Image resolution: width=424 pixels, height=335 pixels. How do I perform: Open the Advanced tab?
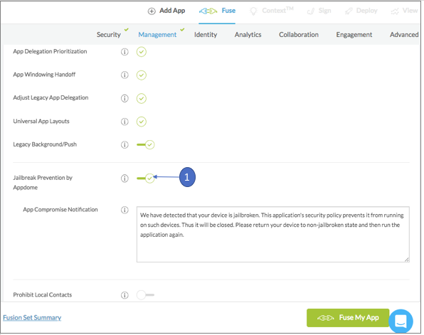coord(404,35)
